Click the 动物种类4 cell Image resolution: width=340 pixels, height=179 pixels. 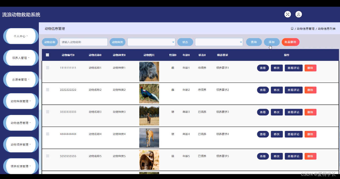[x=119, y=134]
